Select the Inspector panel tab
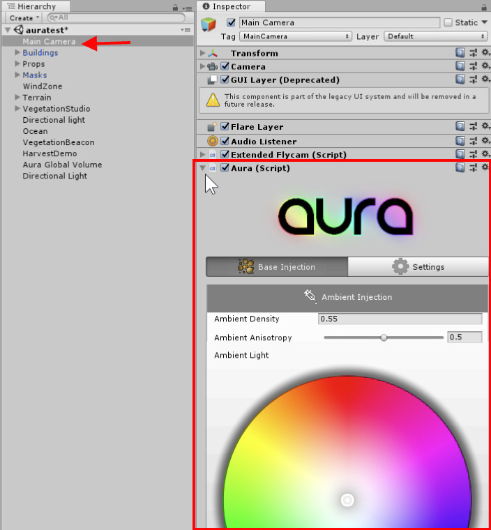This screenshot has width=491, height=530. click(231, 6)
